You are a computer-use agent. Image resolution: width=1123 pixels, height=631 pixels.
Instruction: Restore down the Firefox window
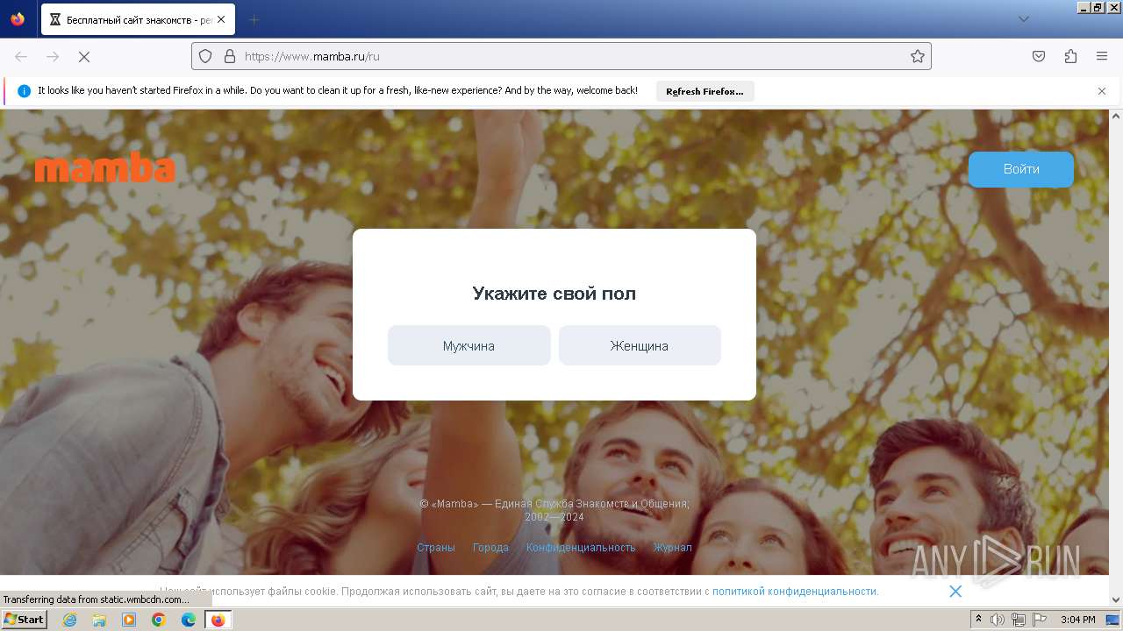coord(1098,7)
